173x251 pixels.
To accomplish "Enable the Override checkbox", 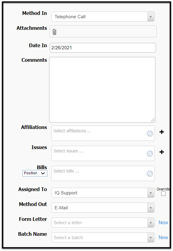I will pos(163,194).
